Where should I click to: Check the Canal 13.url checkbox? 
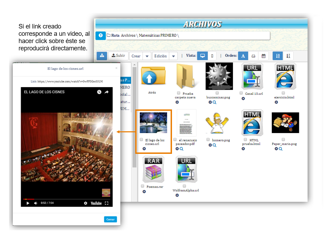(x=241, y=93)
